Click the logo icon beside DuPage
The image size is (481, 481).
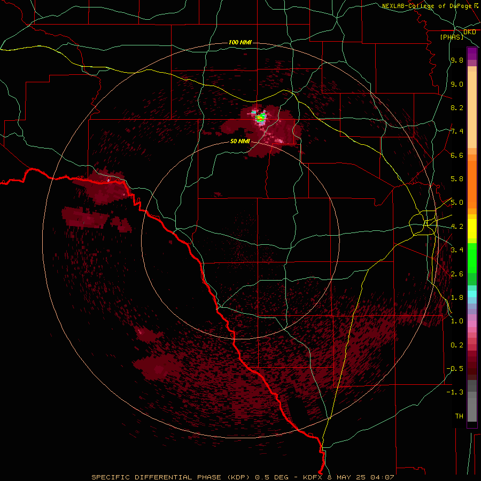click(x=476, y=5)
